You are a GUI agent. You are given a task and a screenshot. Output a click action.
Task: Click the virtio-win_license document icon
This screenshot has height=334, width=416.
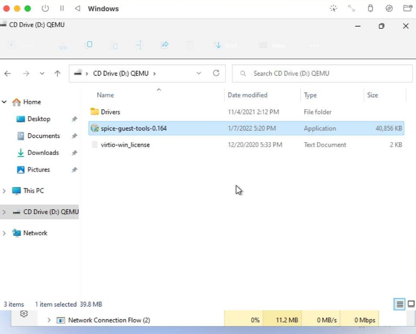(x=95, y=145)
